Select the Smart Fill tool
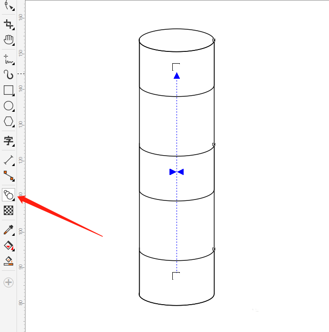 (8, 261)
